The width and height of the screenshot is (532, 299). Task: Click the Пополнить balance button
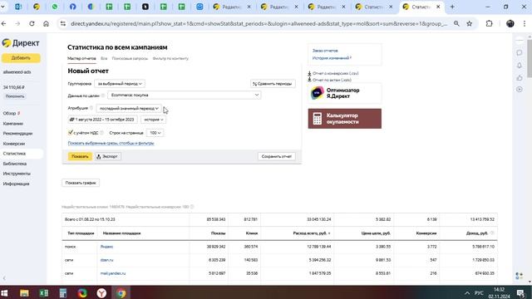[15, 96]
